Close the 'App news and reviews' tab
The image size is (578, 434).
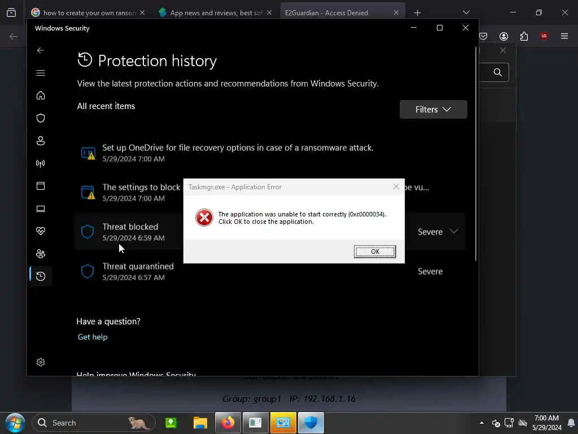click(x=269, y=12)
